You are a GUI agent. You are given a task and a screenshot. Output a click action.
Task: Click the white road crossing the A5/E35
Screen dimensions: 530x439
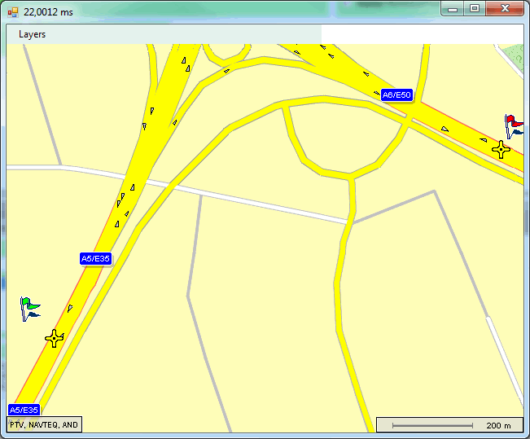(244, 201)
